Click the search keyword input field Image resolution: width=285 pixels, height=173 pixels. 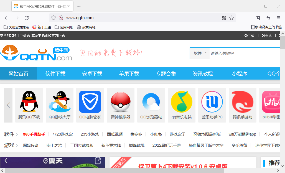tap(244, 53)
